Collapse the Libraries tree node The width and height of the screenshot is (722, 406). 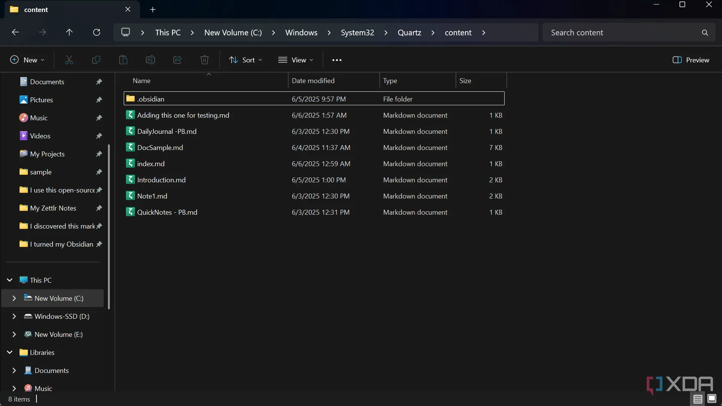tap(10, 352)
